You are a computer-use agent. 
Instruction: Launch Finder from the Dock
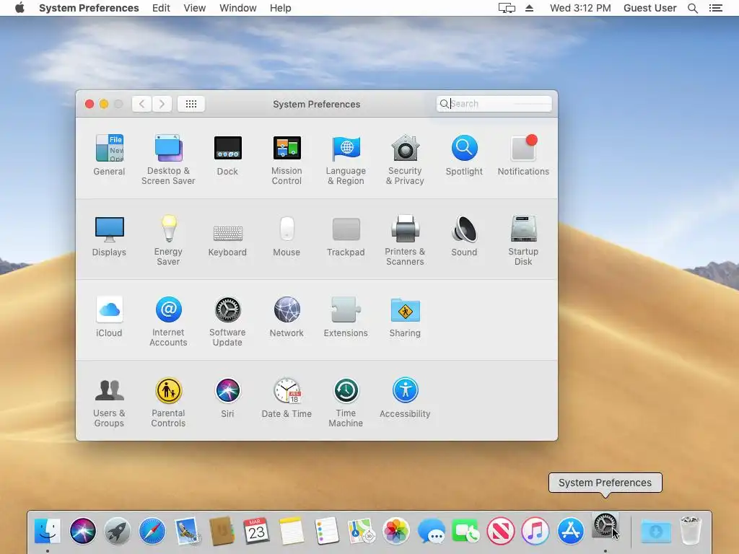point(48,531)
